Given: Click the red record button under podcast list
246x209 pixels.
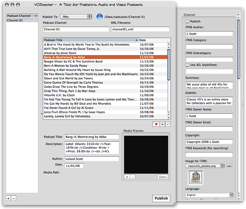Looking at the screenshot, I should coord(156,124).
